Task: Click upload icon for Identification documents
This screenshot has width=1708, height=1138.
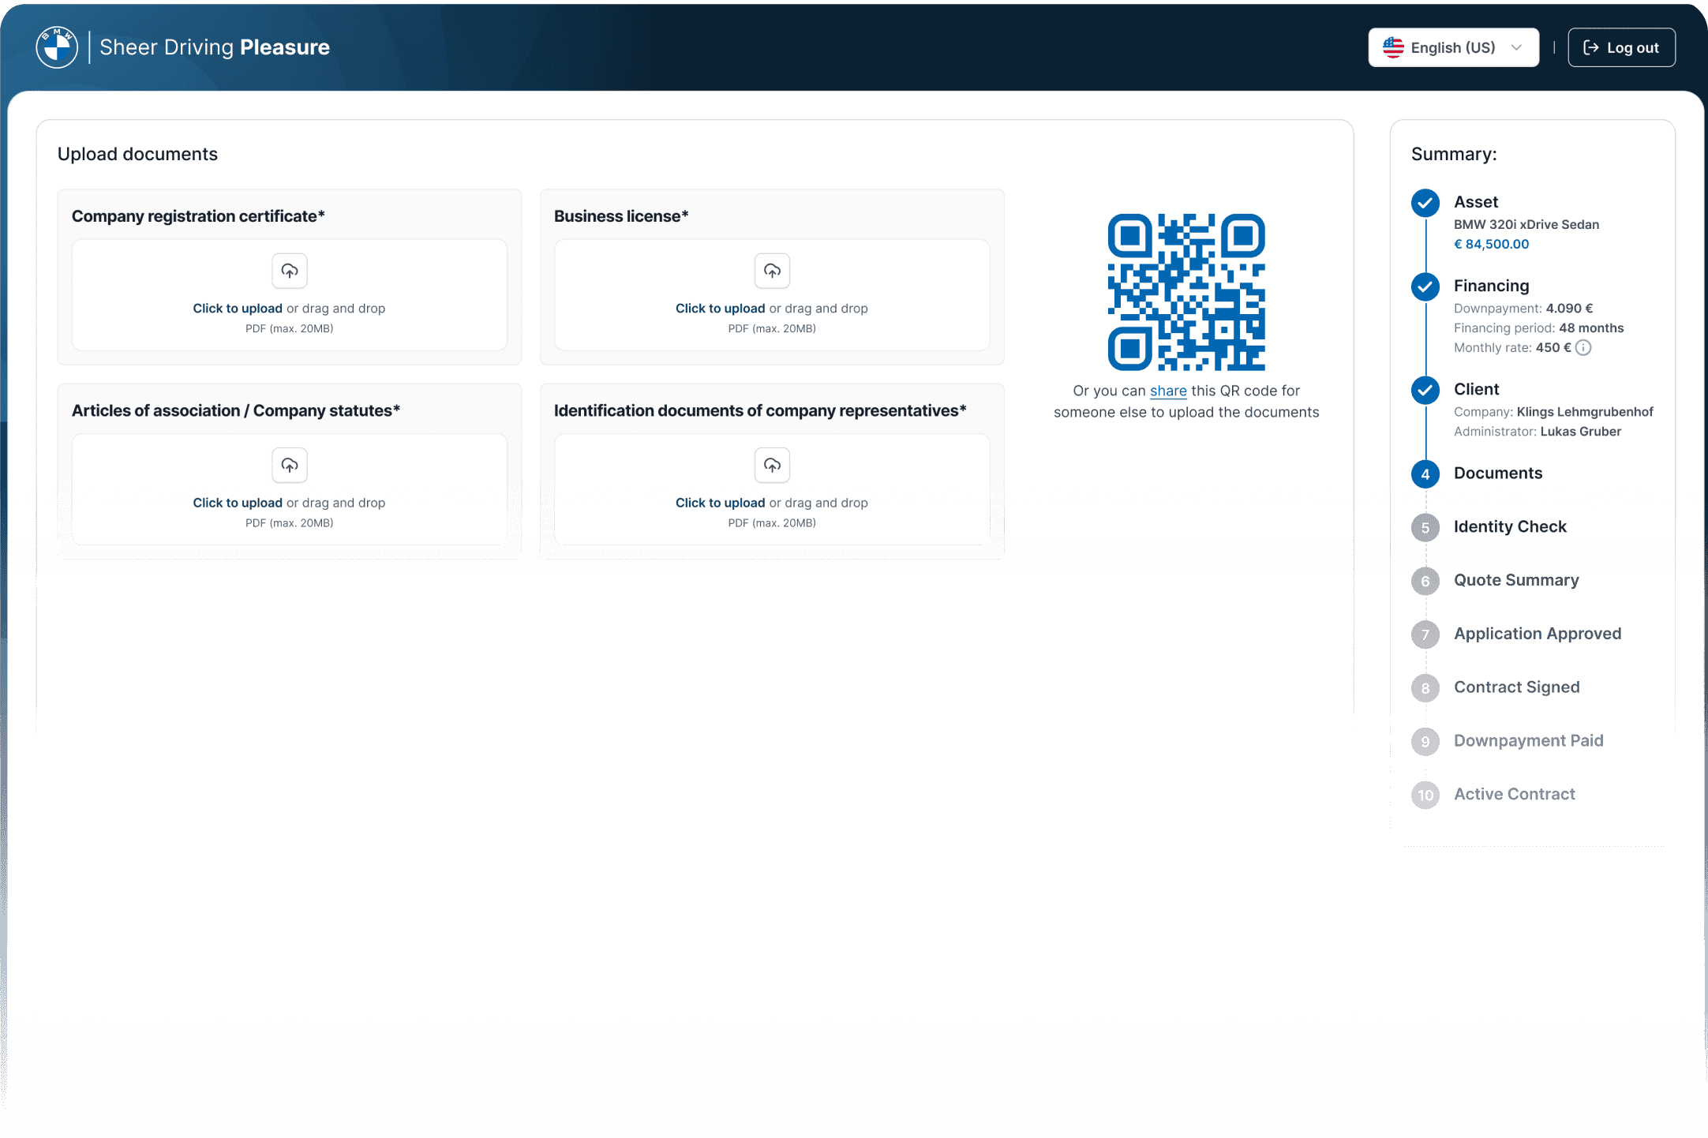Action: coord(772,465)
